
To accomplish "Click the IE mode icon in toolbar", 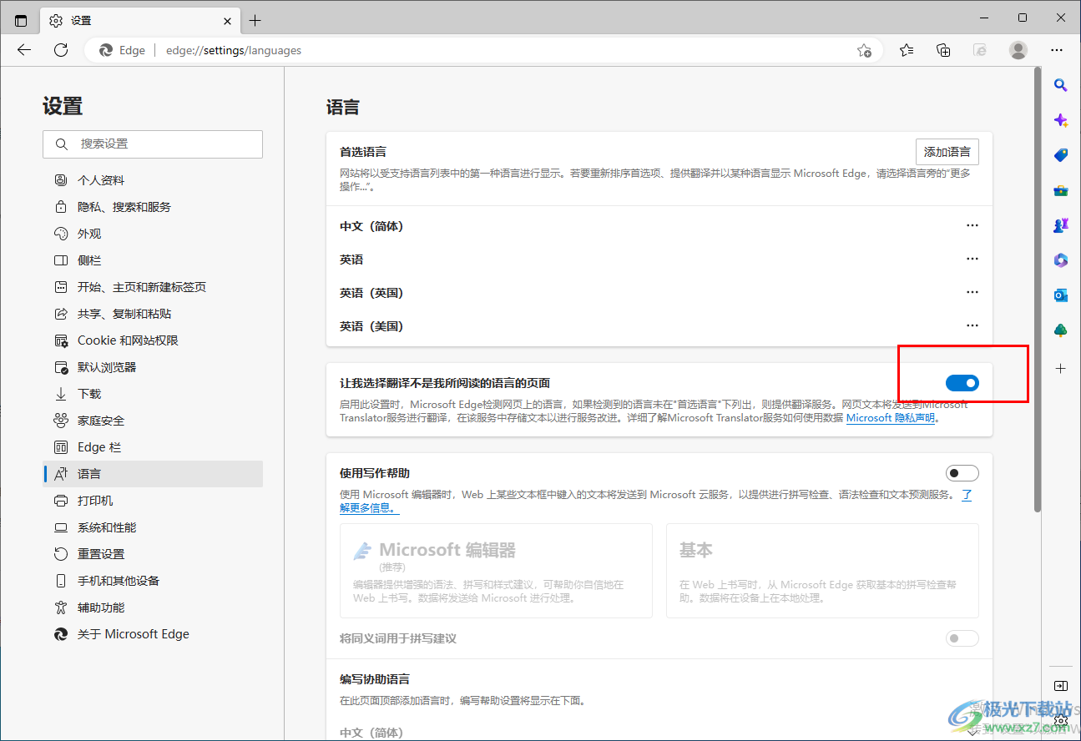I will point(981,50).
